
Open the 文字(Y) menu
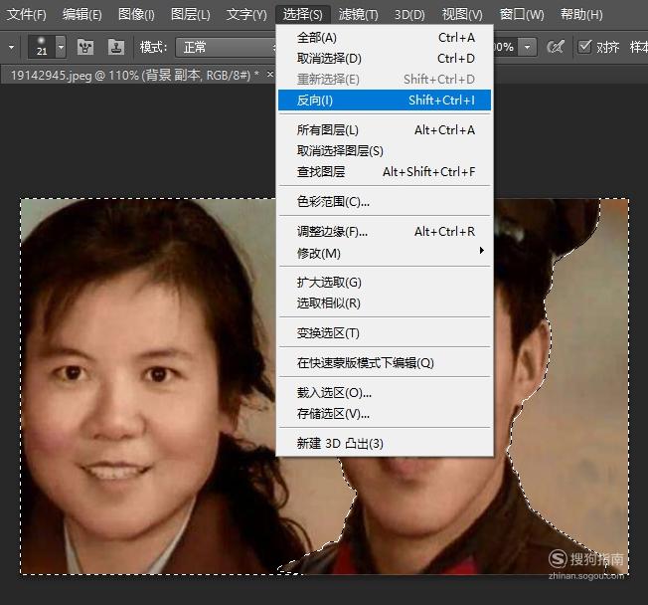coord(246,15)
